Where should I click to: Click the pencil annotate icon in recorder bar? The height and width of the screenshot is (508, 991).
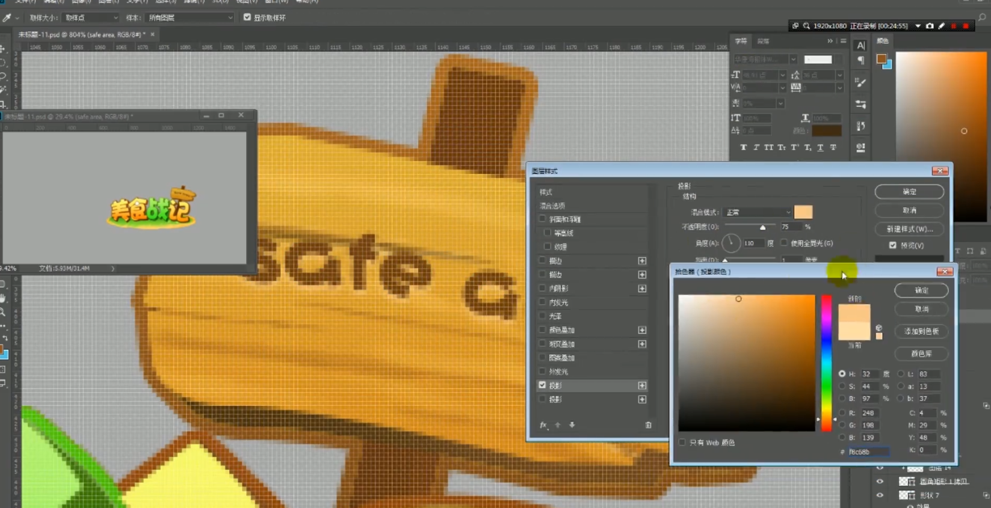pyautogui.click(x=942, y=26)
